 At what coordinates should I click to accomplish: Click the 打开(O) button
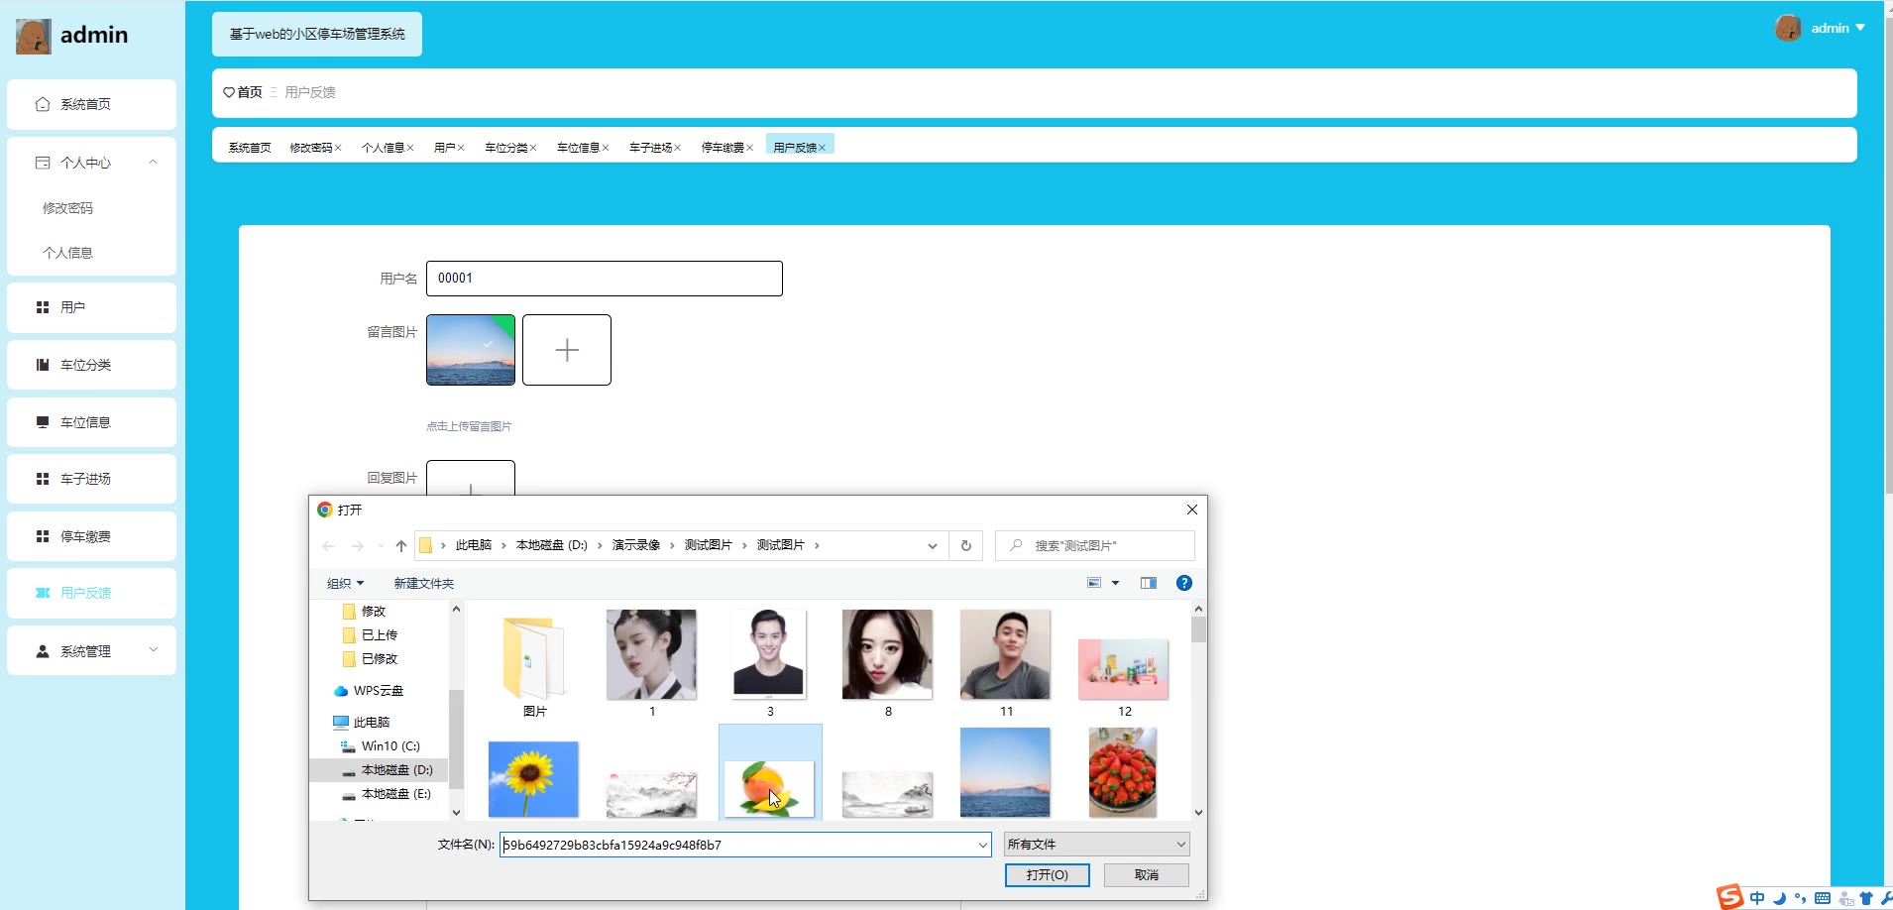pyautogui.click(x=1048, y=875)
